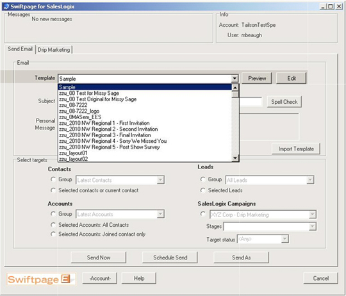
Task: Choose 'Selected Accounts: All Contacts' radio
Action: pos(53,225)
